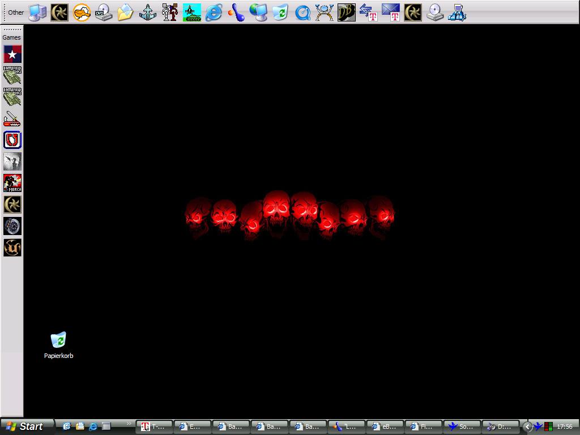Launch the anchor ship icon
580x435 pixels.
pos(148,12)
